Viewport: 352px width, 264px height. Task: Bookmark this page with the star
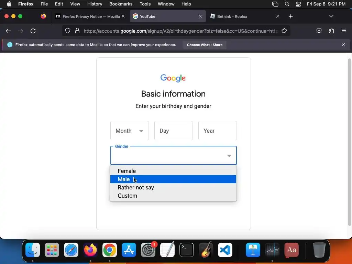284,31
